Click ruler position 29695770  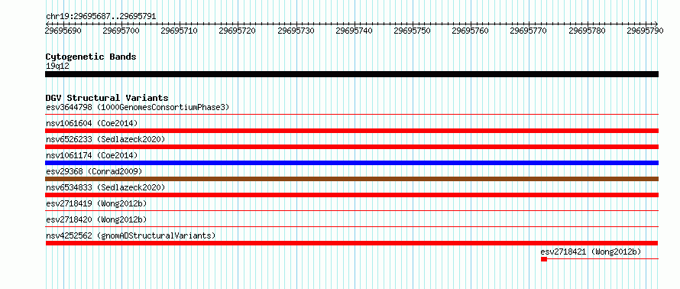(x=528, y=31)
